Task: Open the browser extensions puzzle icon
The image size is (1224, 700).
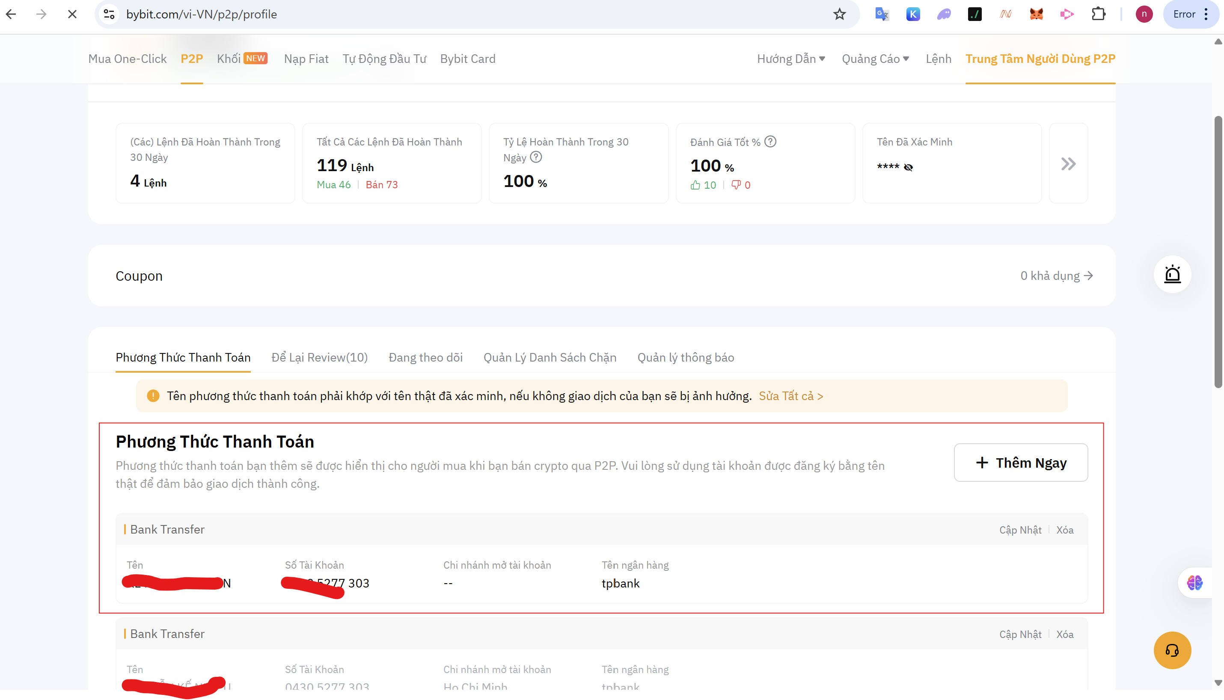Action: (x=1098, y=14)
